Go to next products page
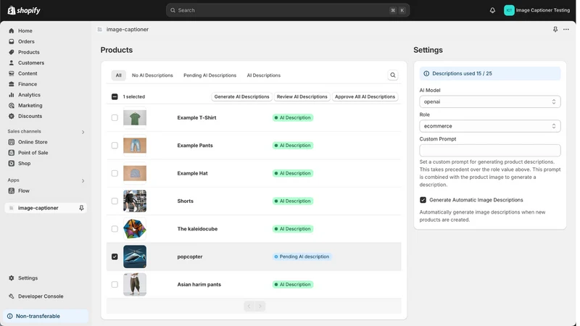The image size is (580, 326). (x=260, y=306)
